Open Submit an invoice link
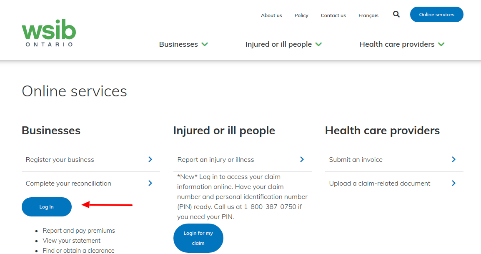This screenshot has width=481, height=254. point(394,160)
